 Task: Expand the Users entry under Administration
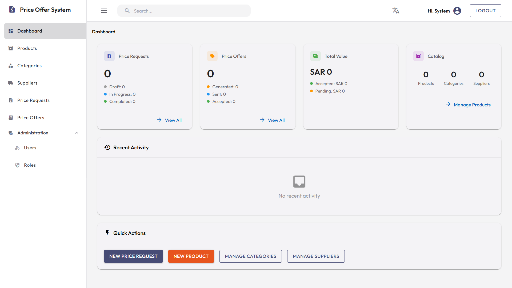30,147
